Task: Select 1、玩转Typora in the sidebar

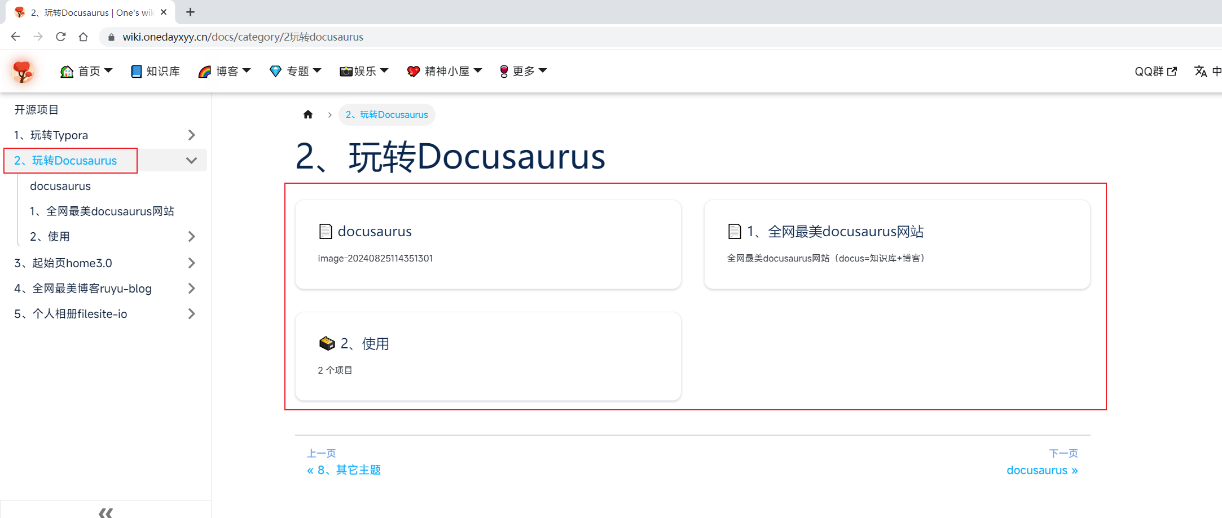Action: pos(51,135)
